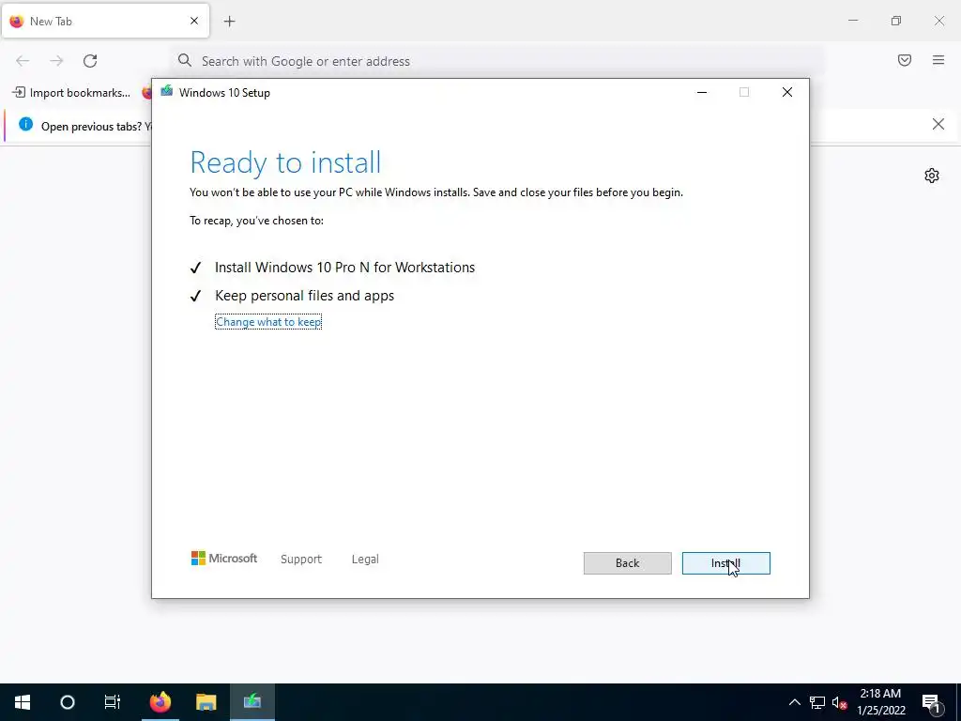Open Task View on the taskbar
Image resolution: width=961 pixels, height=721 pixels.
click(x=113, y=702)
